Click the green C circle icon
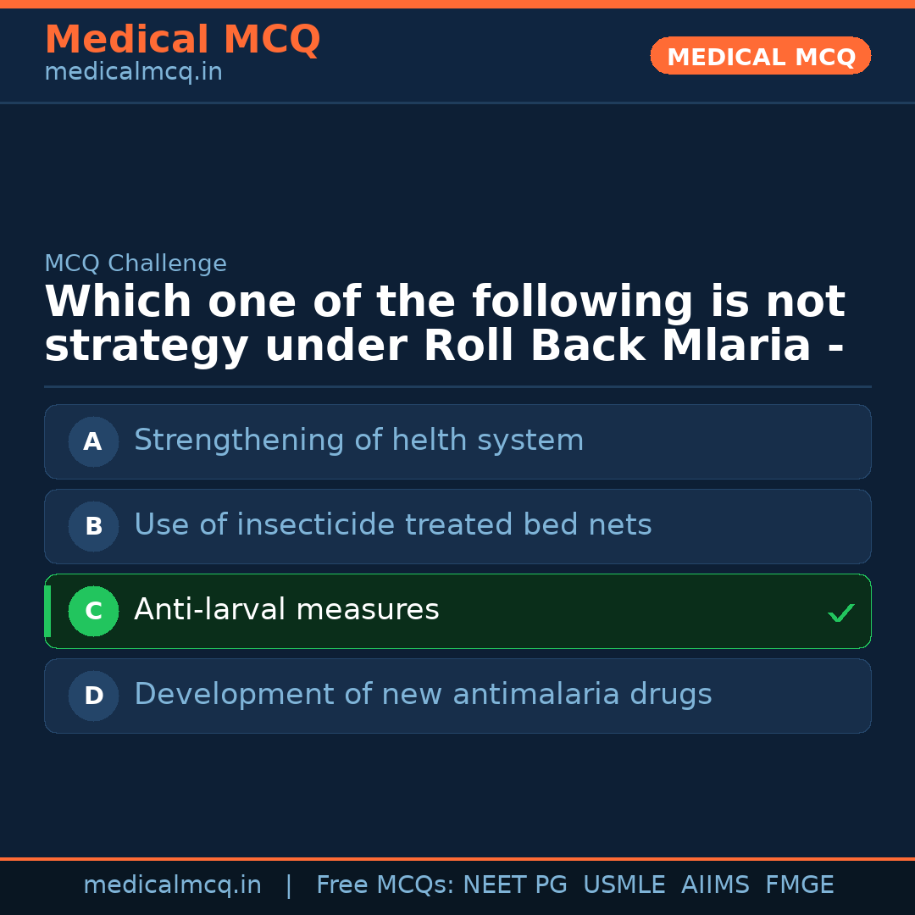Image resolution: width=915 pixels, height=915 pixels. tap(93, 611)
